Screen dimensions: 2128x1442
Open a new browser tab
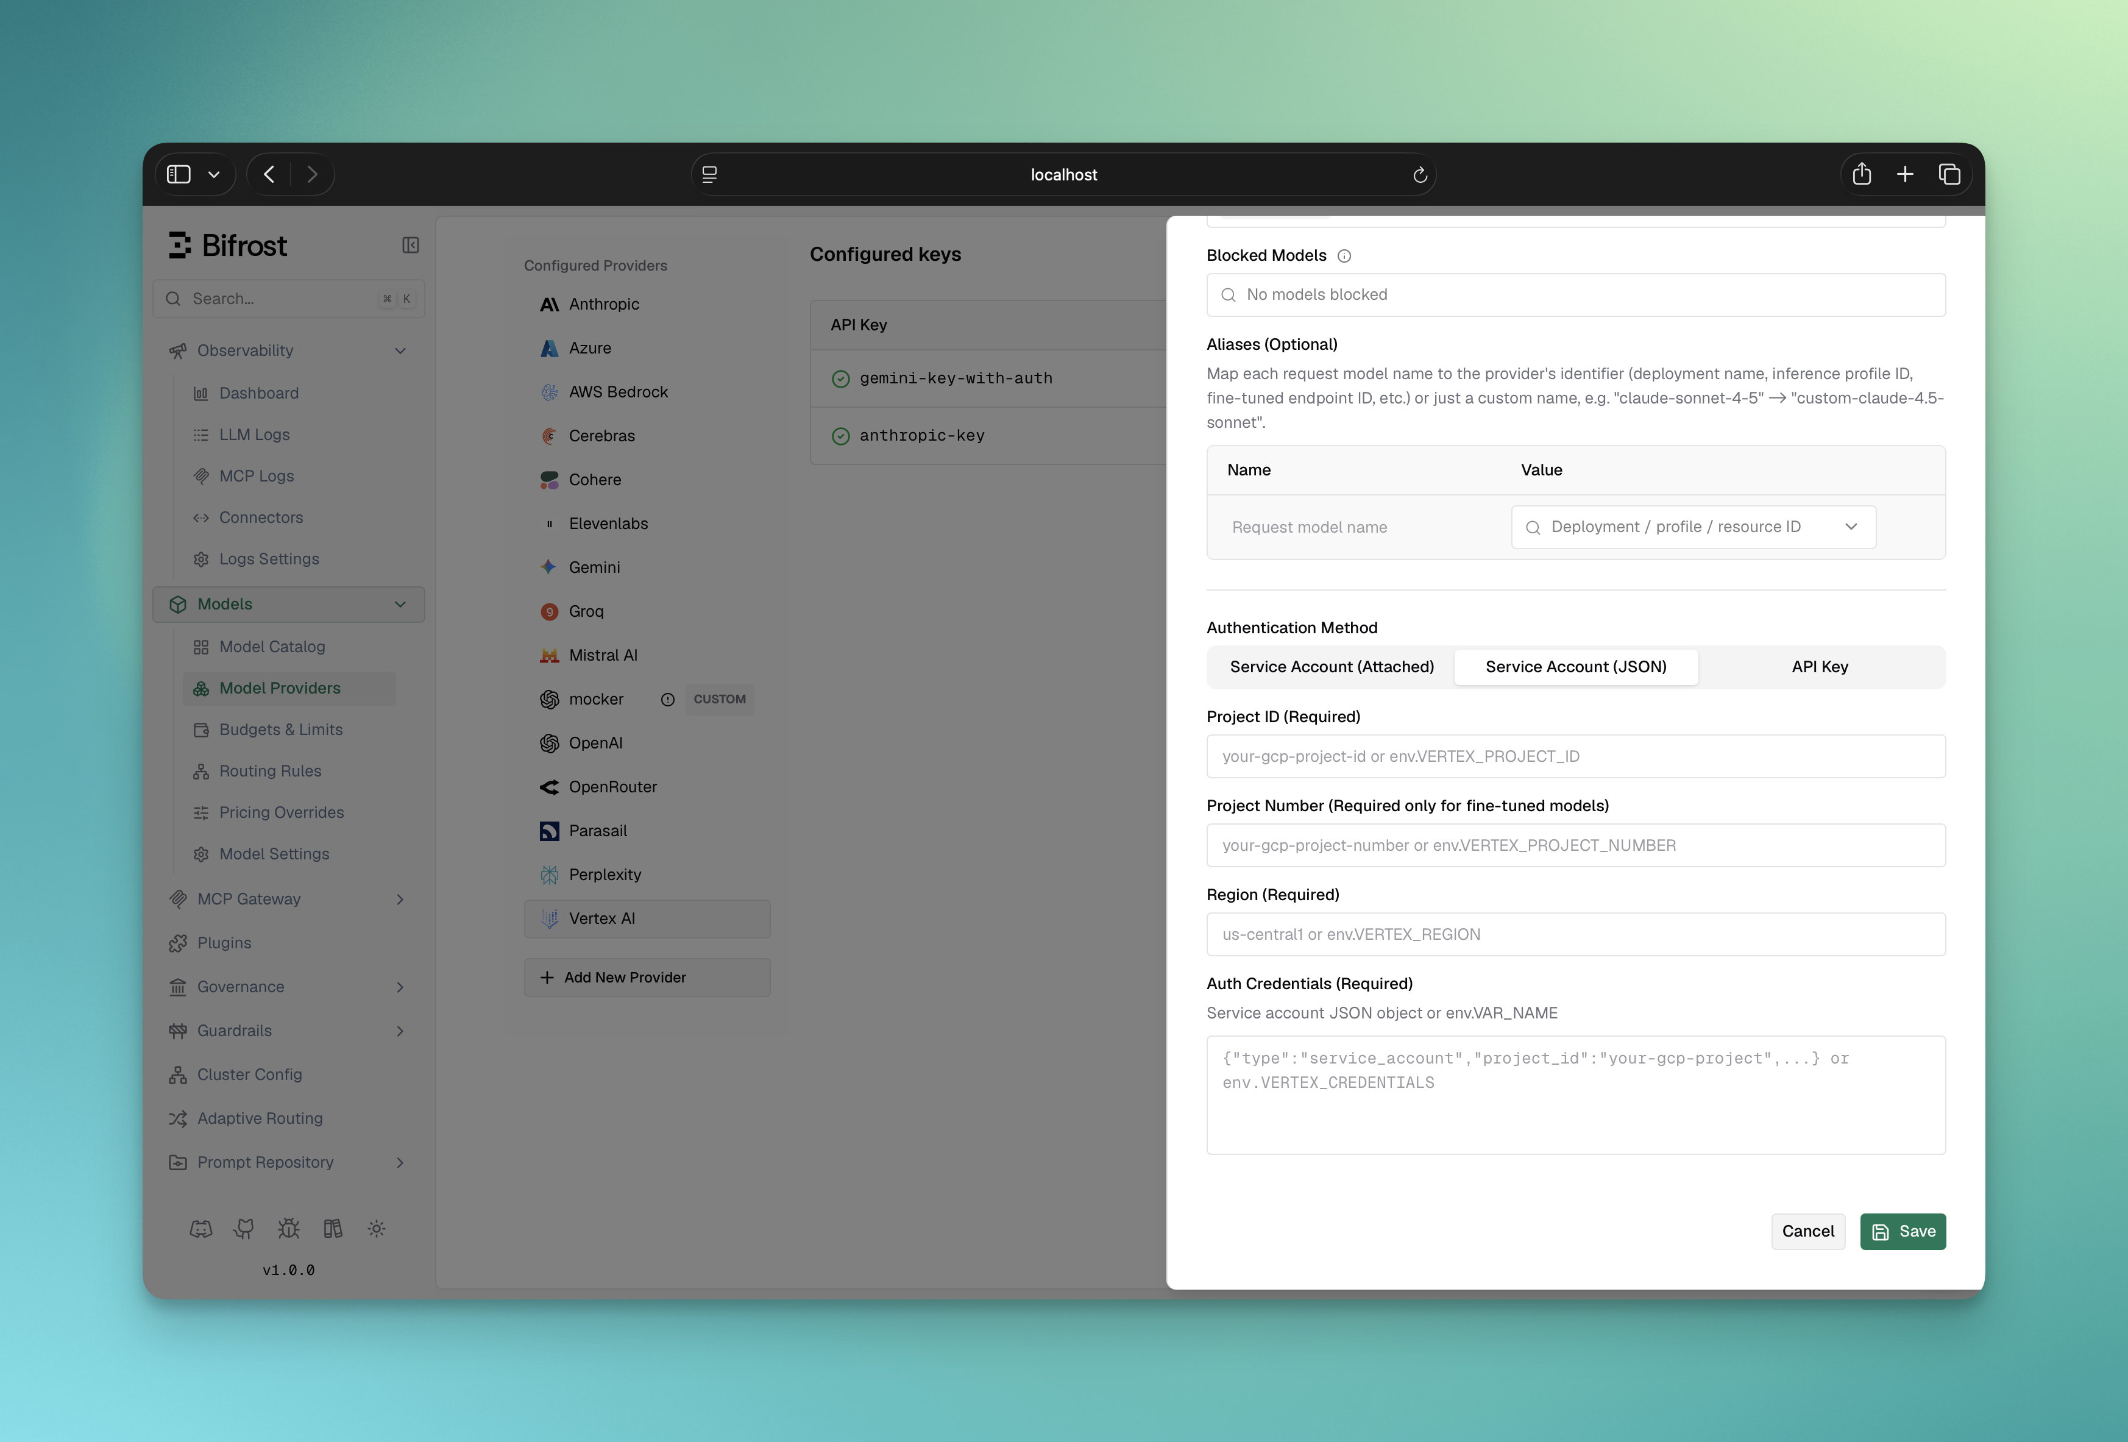pos(1906,174)
